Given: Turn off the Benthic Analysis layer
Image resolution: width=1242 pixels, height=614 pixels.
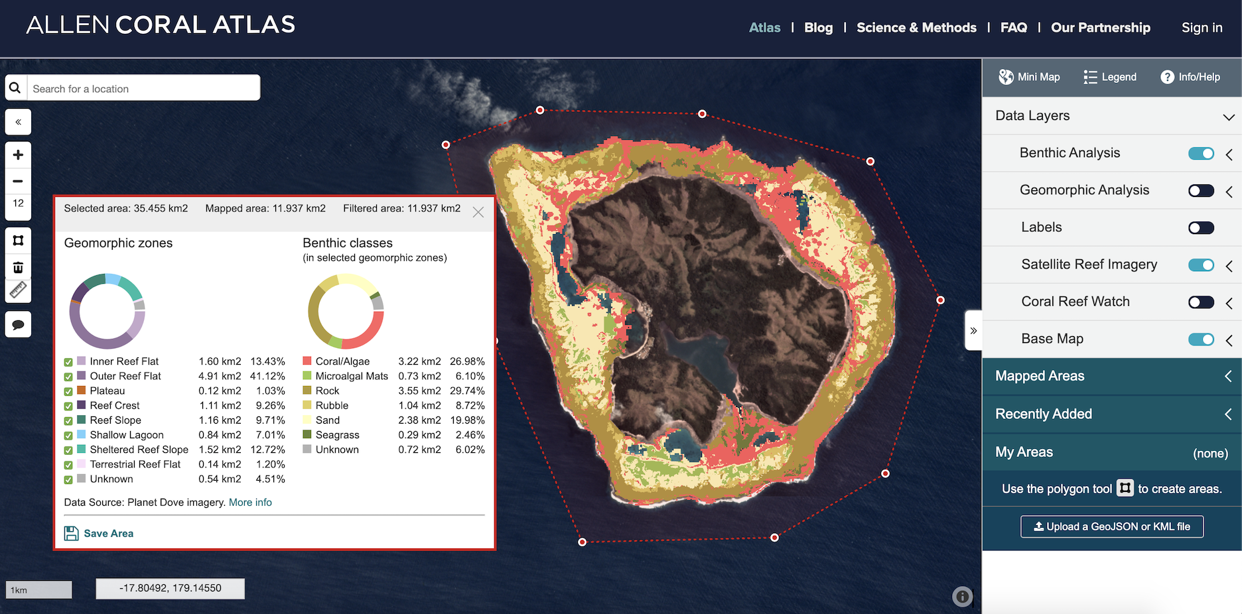Looking at the screenshot, I should [x=1201, y=153].
